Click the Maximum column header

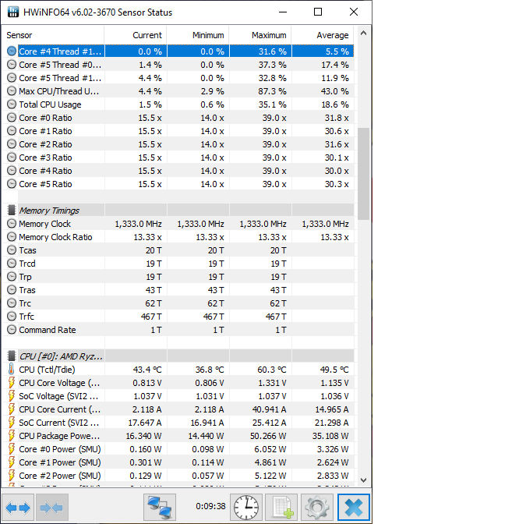[x=260, y=35]
